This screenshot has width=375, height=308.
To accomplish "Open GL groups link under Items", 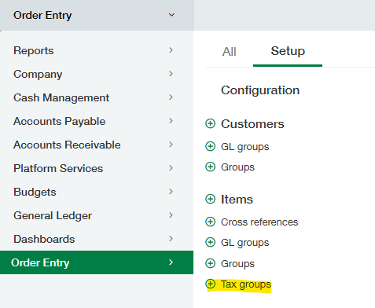I will point(245,243).
